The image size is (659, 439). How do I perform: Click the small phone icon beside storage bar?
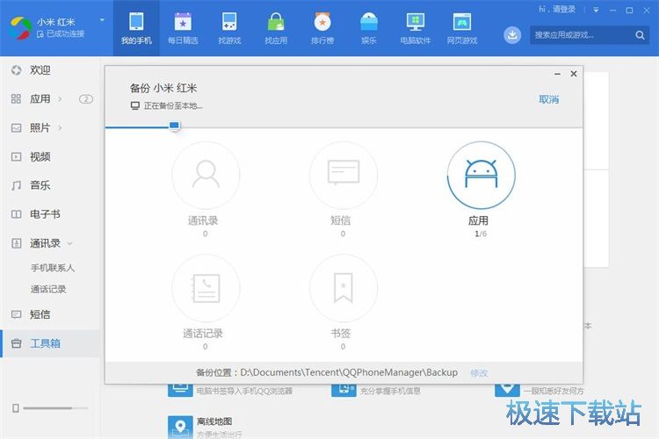tap(16, 408)
